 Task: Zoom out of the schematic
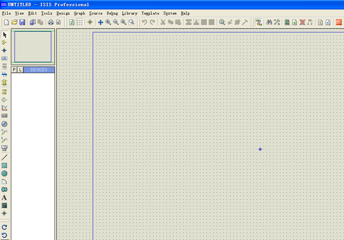pyautogui.click(x=116, y=22)
